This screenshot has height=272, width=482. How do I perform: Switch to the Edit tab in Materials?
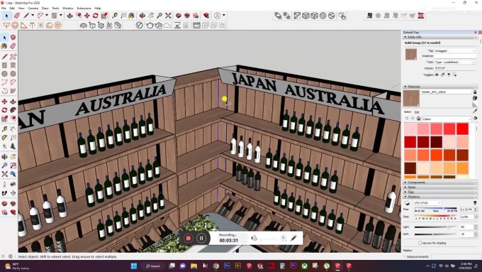click(417, 111)
